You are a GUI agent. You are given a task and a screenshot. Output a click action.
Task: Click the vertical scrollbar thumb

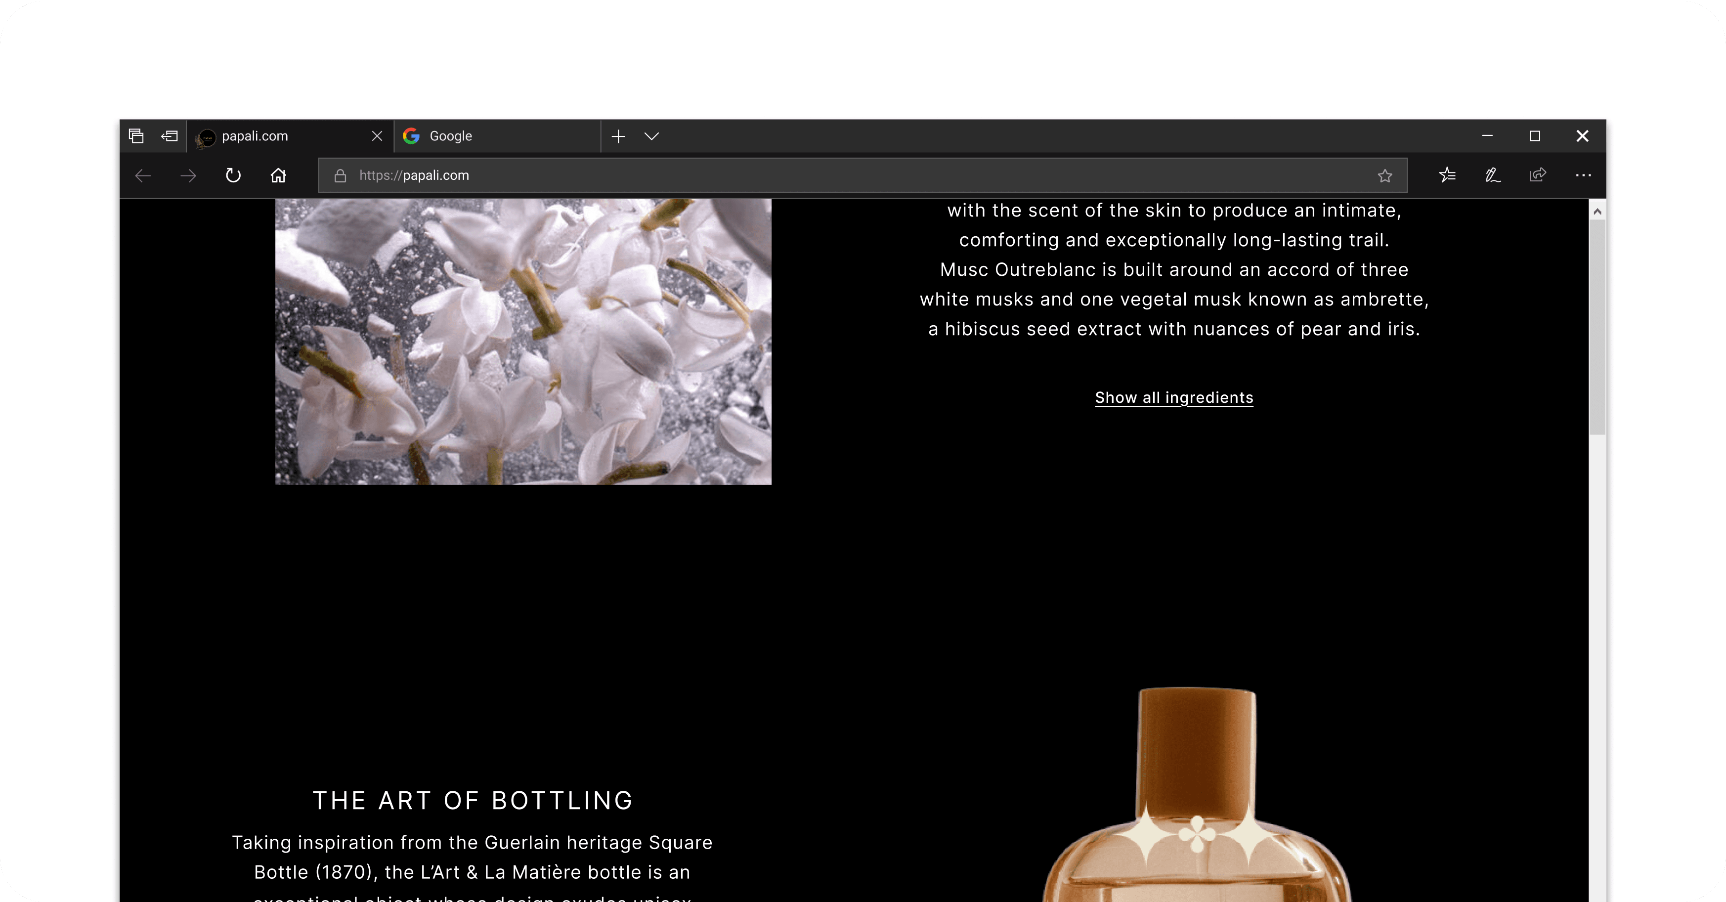tap(1597, 327)
